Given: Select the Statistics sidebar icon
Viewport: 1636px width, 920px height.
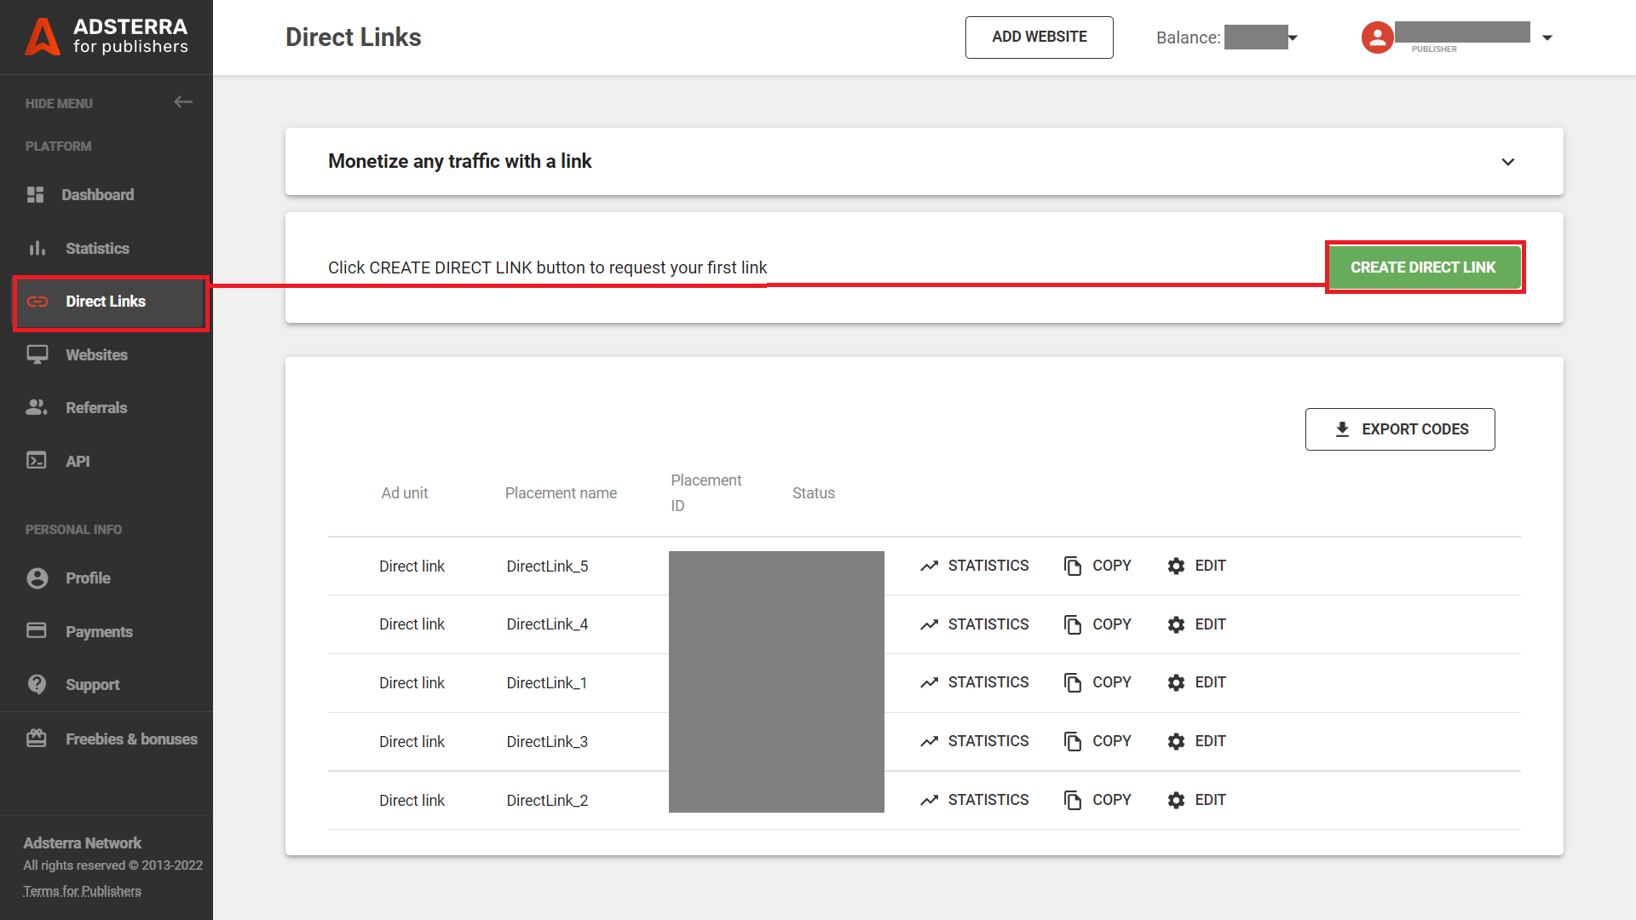Looking at the screenshot, I should click(x=37, y=248).
